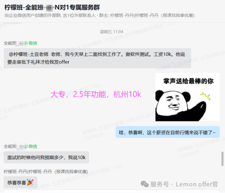Open the panda applause sticker image
Image resolution: width=225 pixels, height=193 pixels.
coord(187,97)
